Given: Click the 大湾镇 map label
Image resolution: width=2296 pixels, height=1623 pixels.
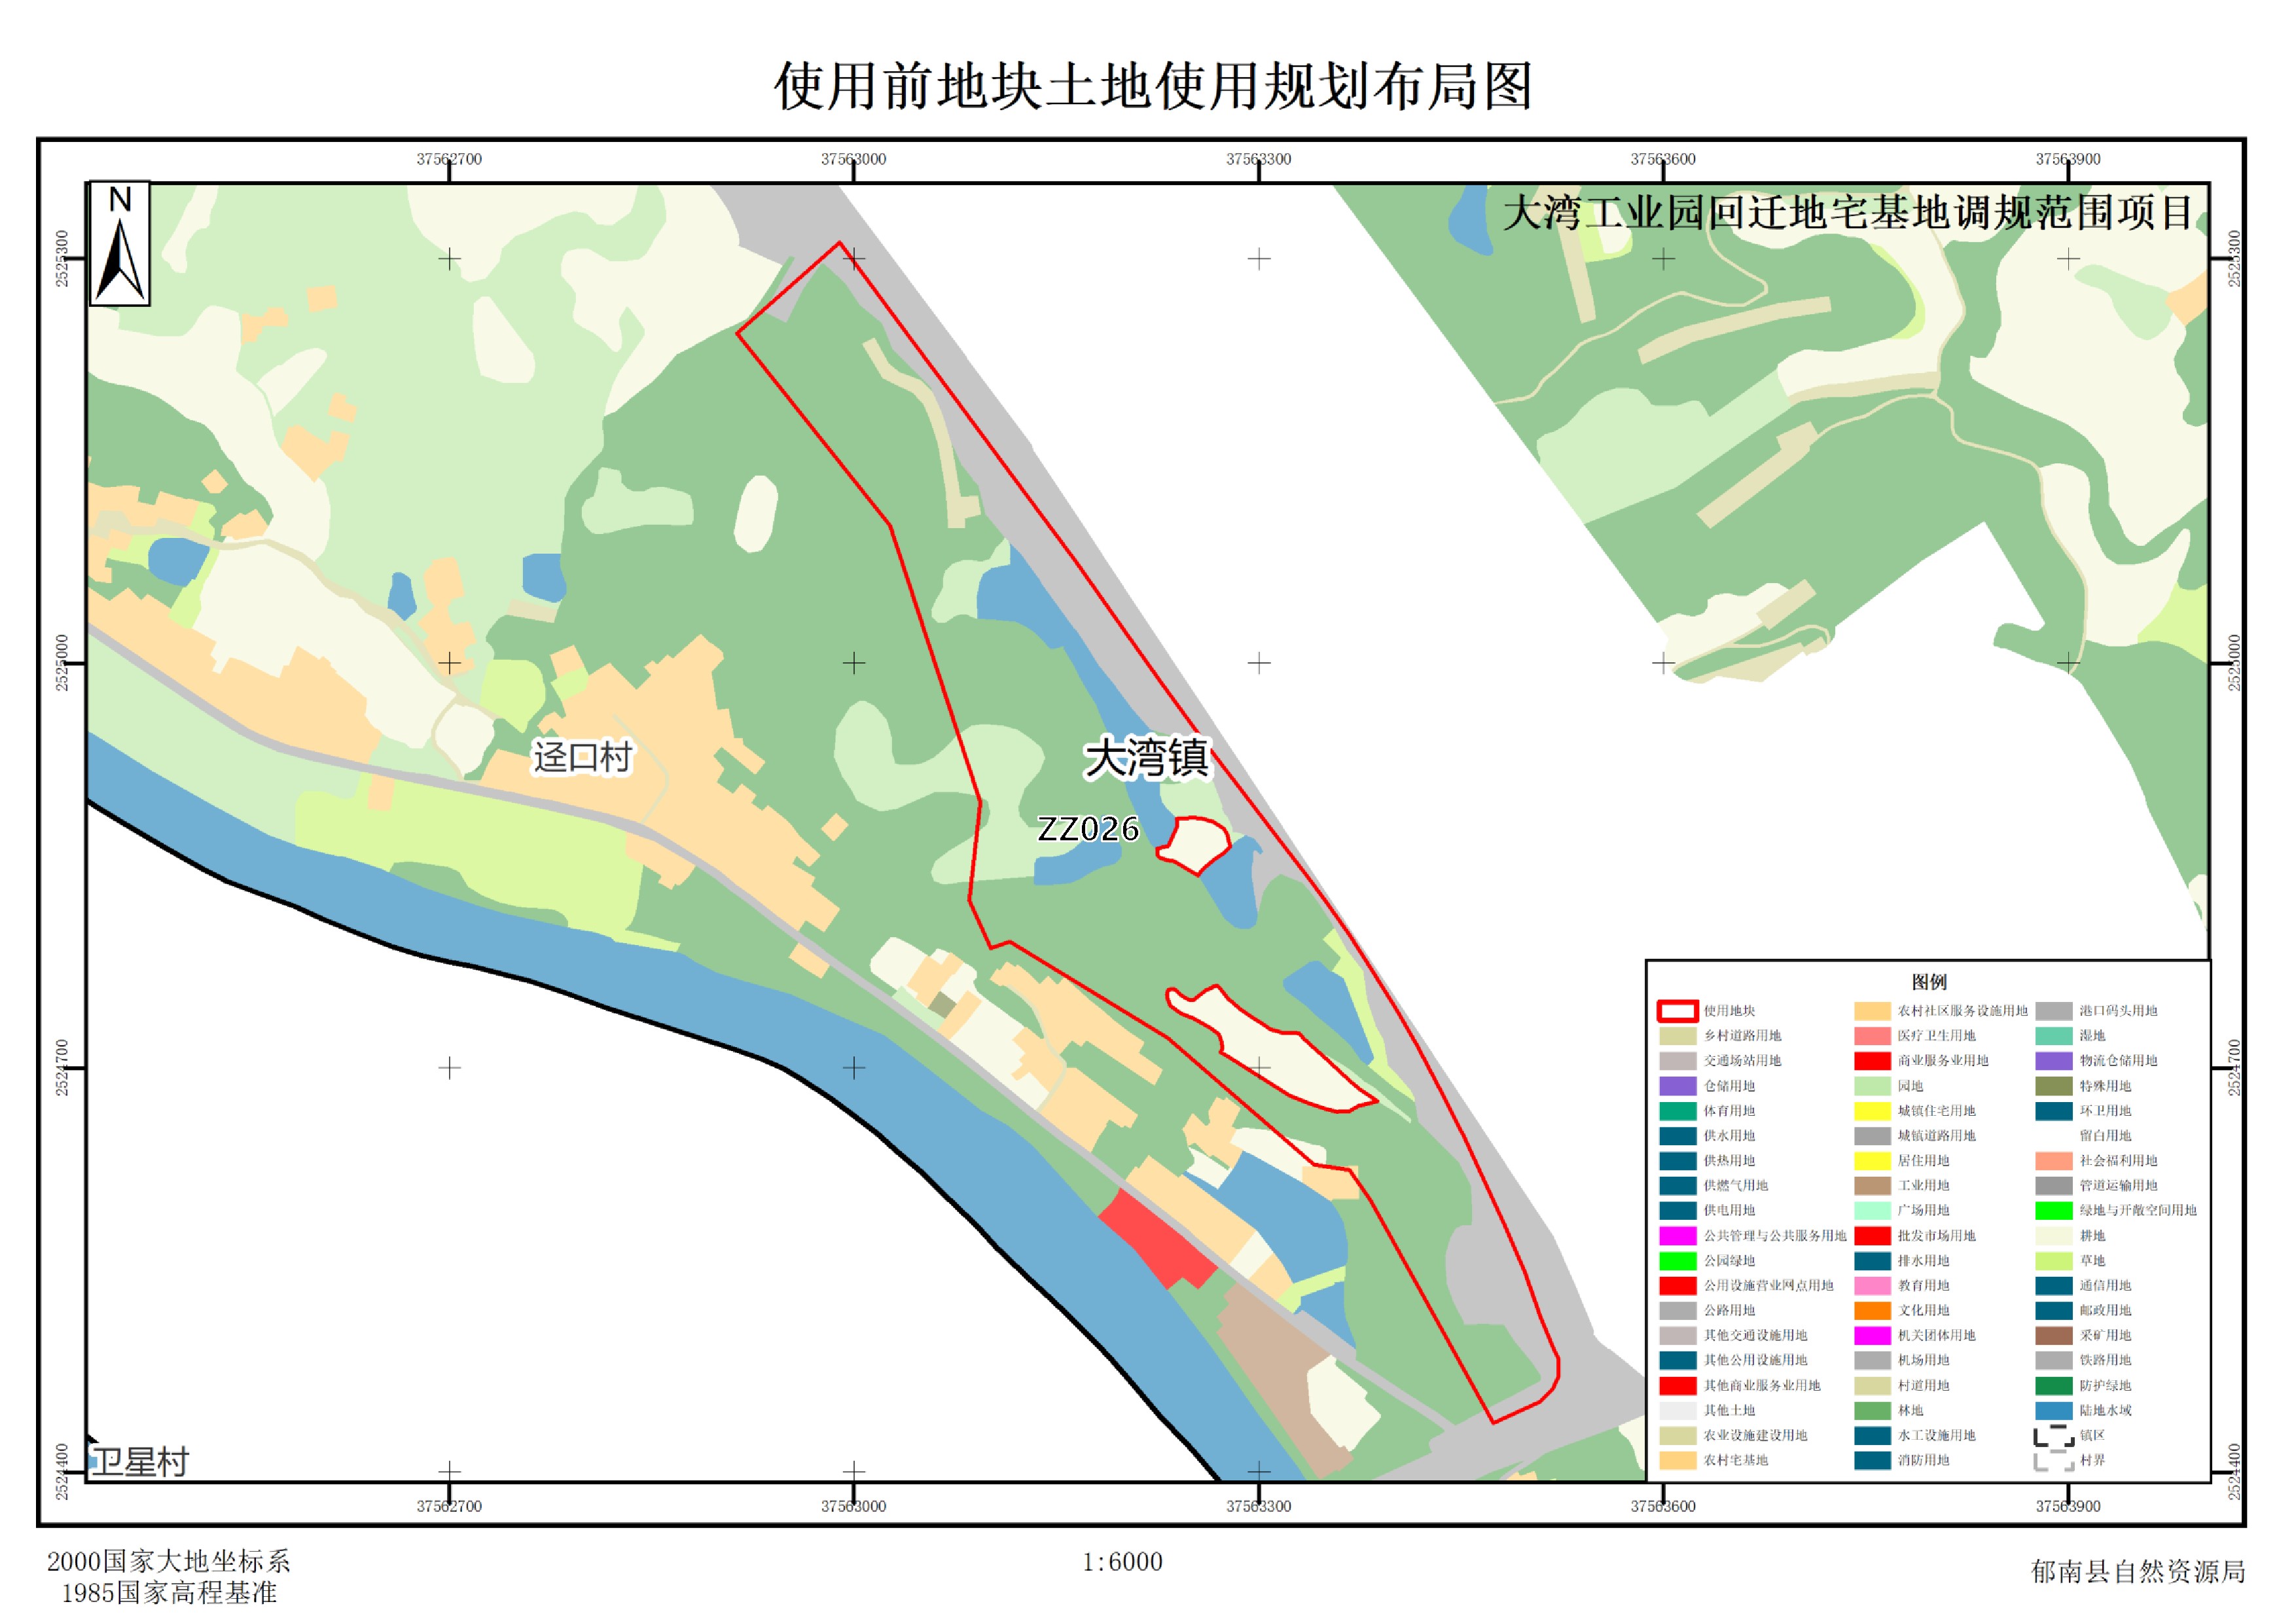Looking at the screenshot, I should coord(1147,757).
